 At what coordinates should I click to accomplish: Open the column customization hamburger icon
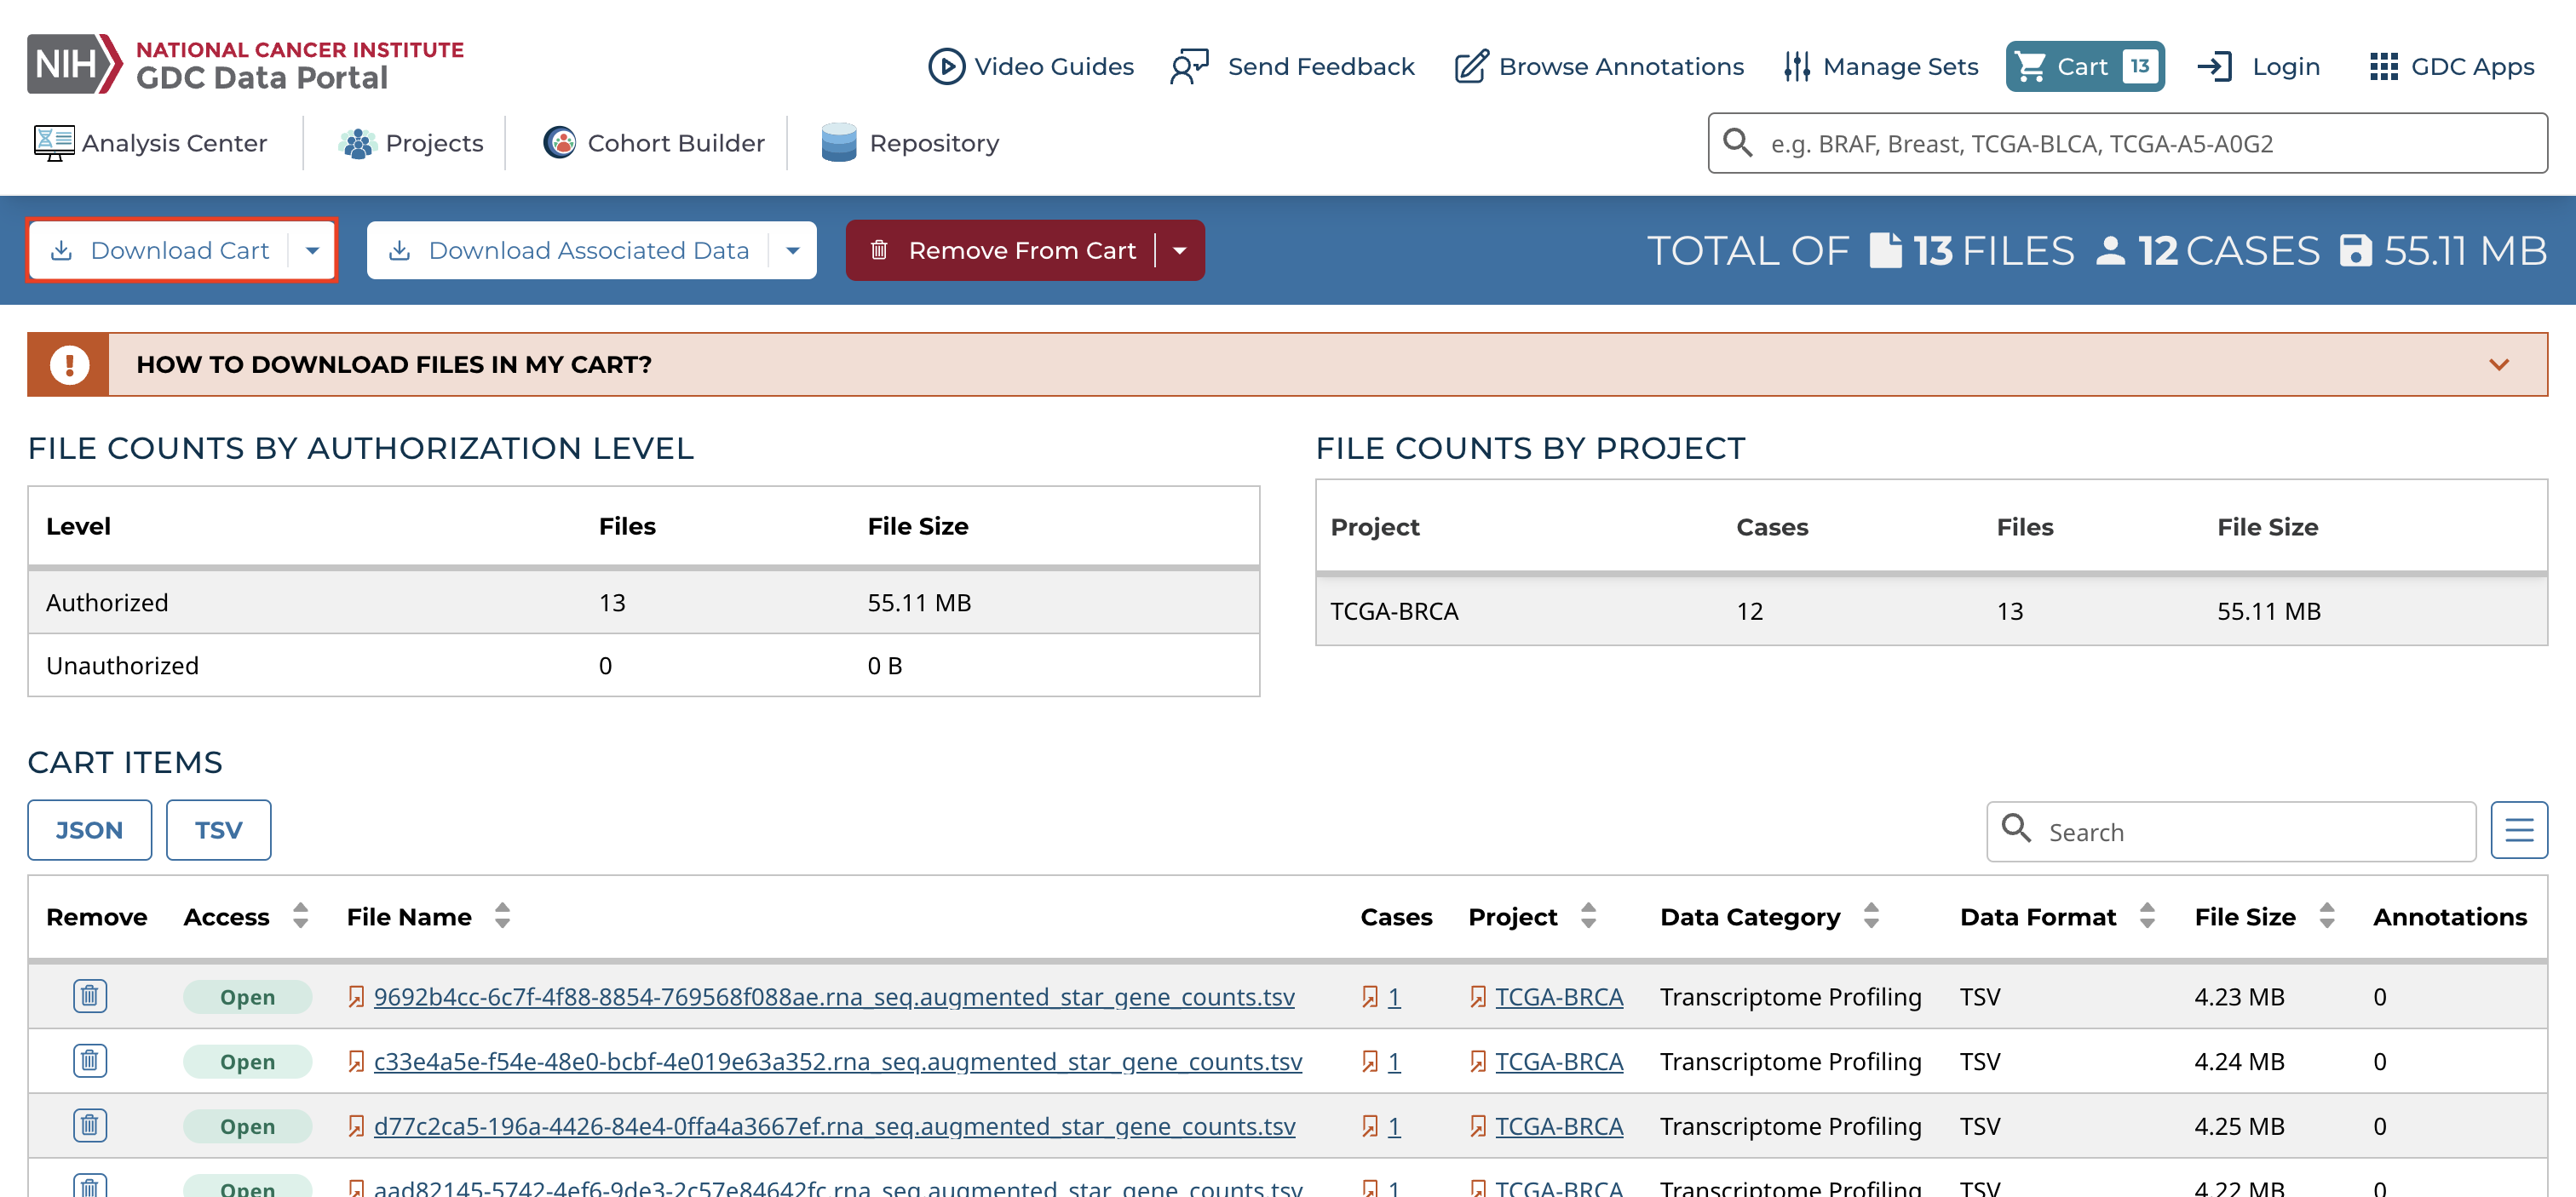[2518, 829]
